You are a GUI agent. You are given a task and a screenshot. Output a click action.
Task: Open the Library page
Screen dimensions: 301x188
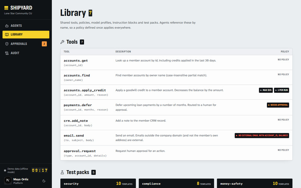(26, 35)
